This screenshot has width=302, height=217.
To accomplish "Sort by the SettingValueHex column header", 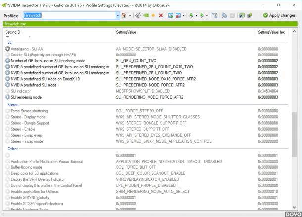I will [272, 32].
